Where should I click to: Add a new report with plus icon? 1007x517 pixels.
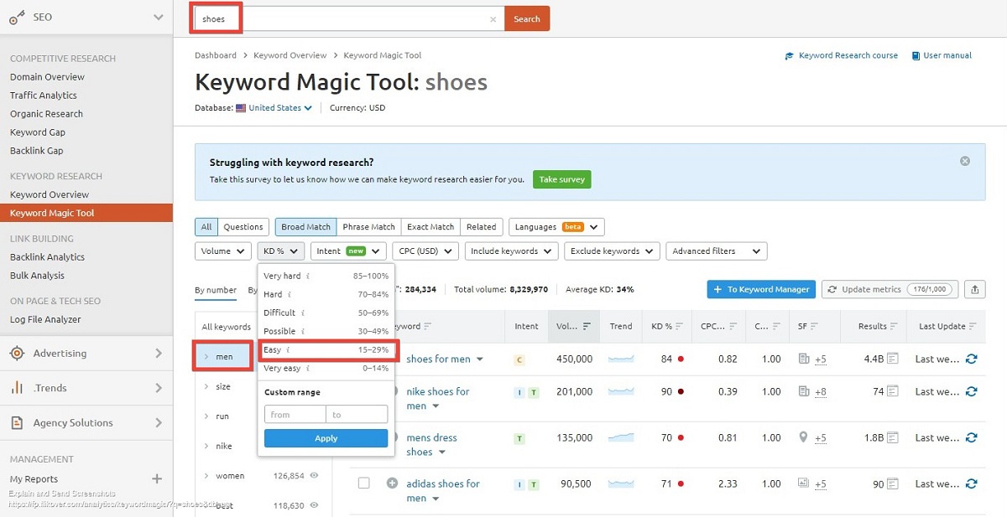pos(156,479)
